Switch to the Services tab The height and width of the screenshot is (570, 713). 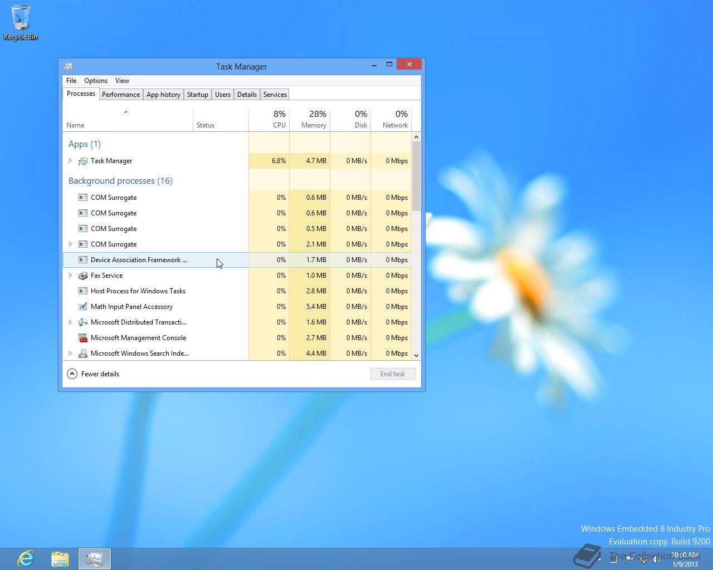(x=275, y=95)
